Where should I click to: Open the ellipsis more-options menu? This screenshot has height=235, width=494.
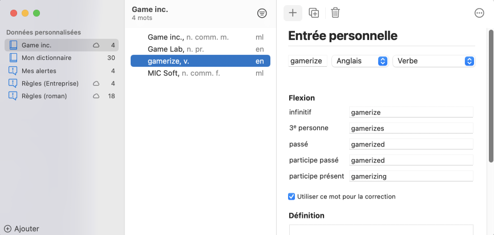(479, 13)
